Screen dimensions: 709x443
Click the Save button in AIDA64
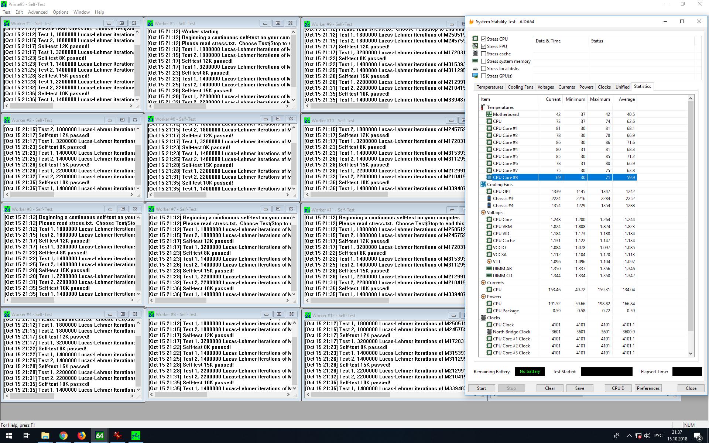(x=579, y=388)
